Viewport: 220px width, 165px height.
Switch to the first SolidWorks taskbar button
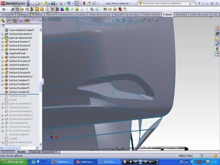click(x=62, y=162)
